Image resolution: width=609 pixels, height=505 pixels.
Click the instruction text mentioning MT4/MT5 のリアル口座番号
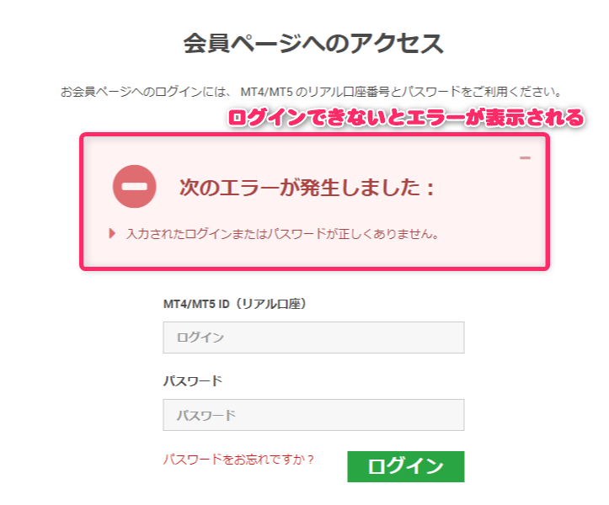coord(311,92)
